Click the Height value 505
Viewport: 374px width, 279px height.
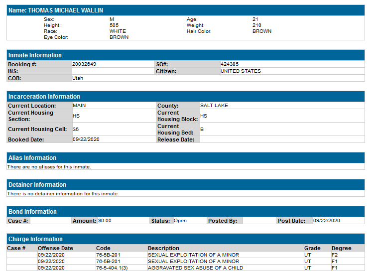tap(114, 25)
